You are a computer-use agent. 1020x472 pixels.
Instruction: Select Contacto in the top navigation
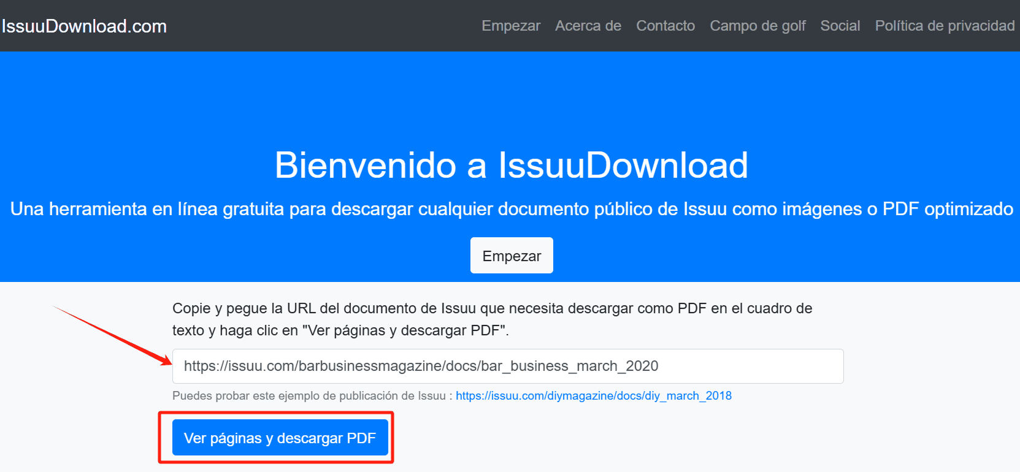[x=665, y=26]
